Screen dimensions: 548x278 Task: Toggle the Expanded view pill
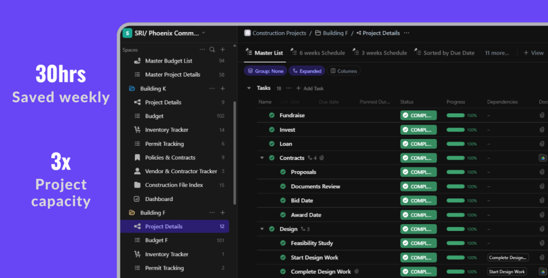pos(307,71)
